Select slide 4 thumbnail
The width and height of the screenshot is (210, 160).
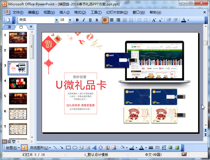18,83
